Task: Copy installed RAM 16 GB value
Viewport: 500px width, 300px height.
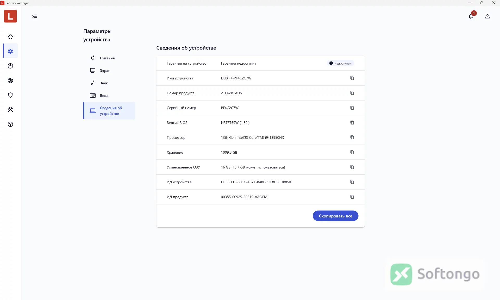Action: (352, 167)
